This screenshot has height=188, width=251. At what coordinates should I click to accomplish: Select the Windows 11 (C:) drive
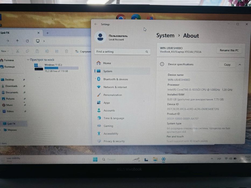point(56,68)
